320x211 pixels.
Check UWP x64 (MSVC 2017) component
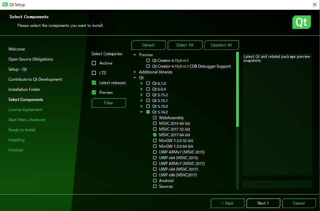tap(155, 169)
